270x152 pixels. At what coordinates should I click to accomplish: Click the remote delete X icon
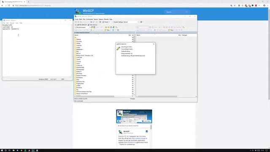(x=155, y=30)
